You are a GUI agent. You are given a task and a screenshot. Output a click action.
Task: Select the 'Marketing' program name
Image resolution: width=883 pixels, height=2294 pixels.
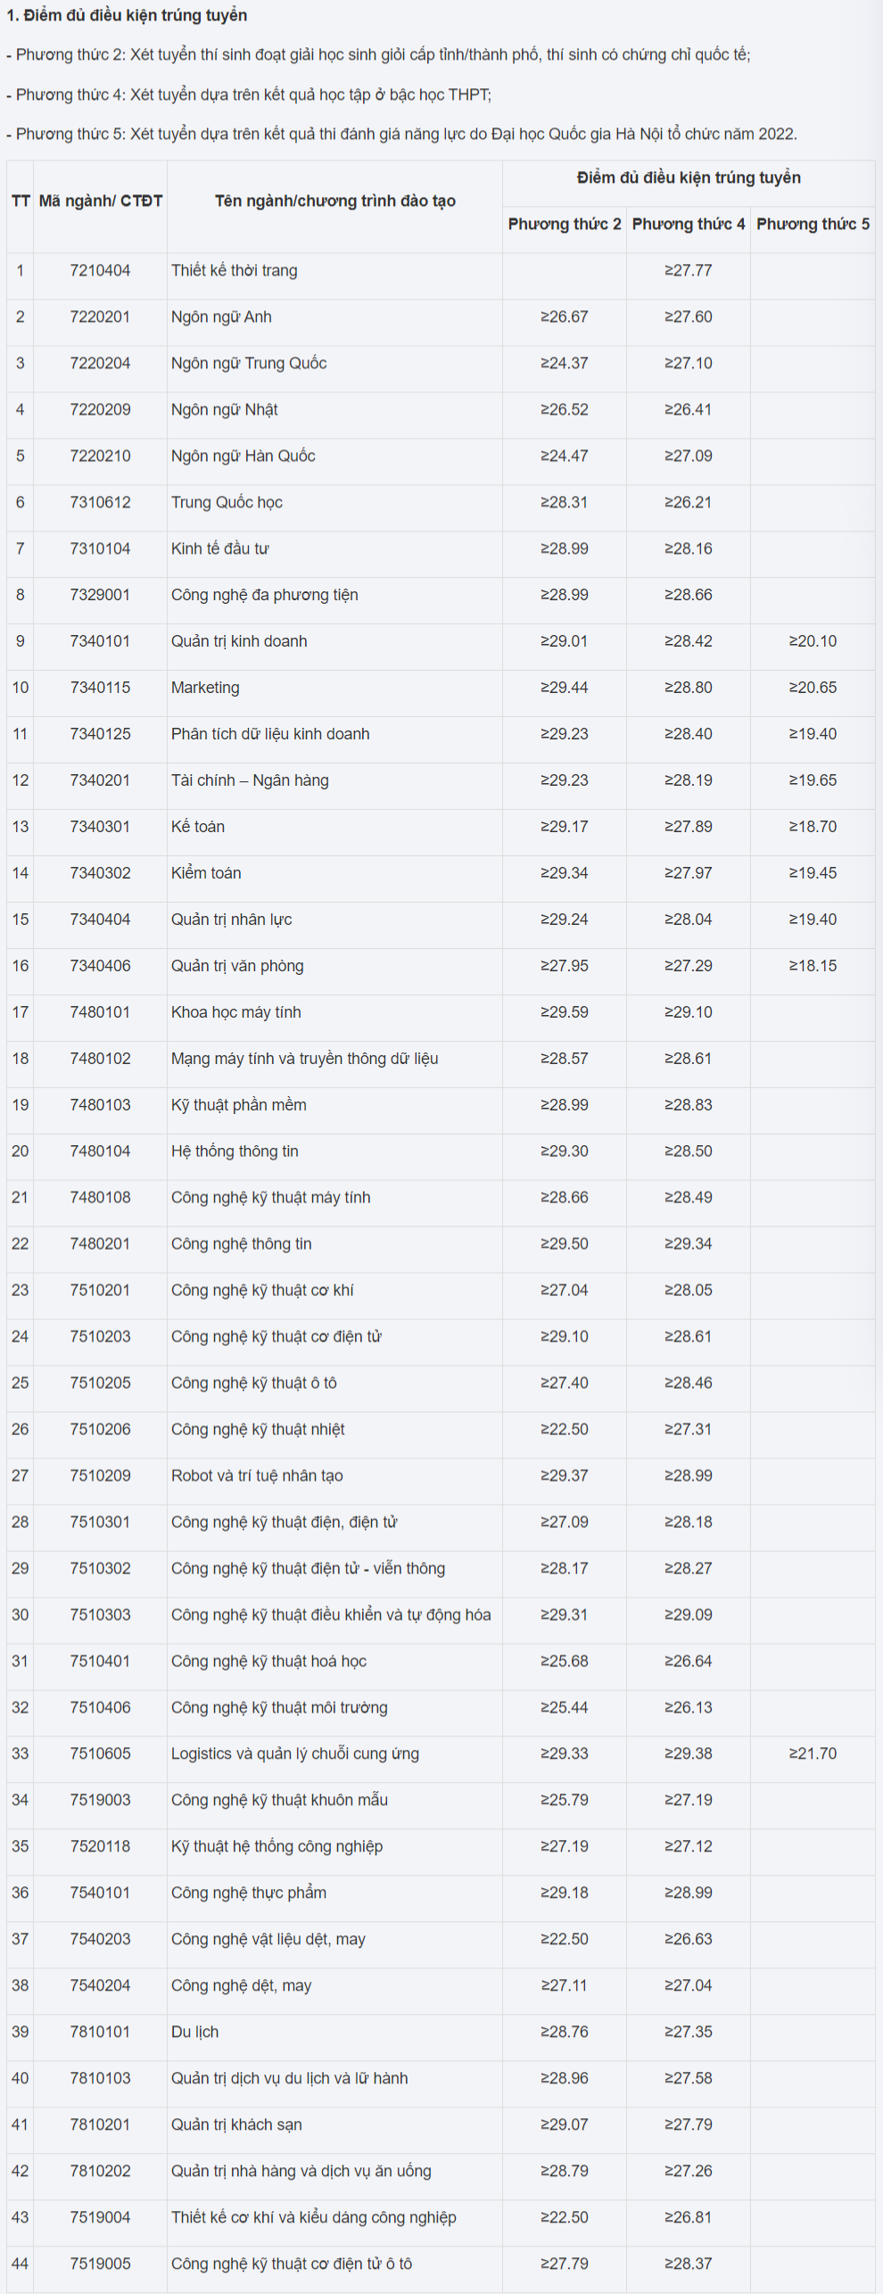(x=205, y=688)
